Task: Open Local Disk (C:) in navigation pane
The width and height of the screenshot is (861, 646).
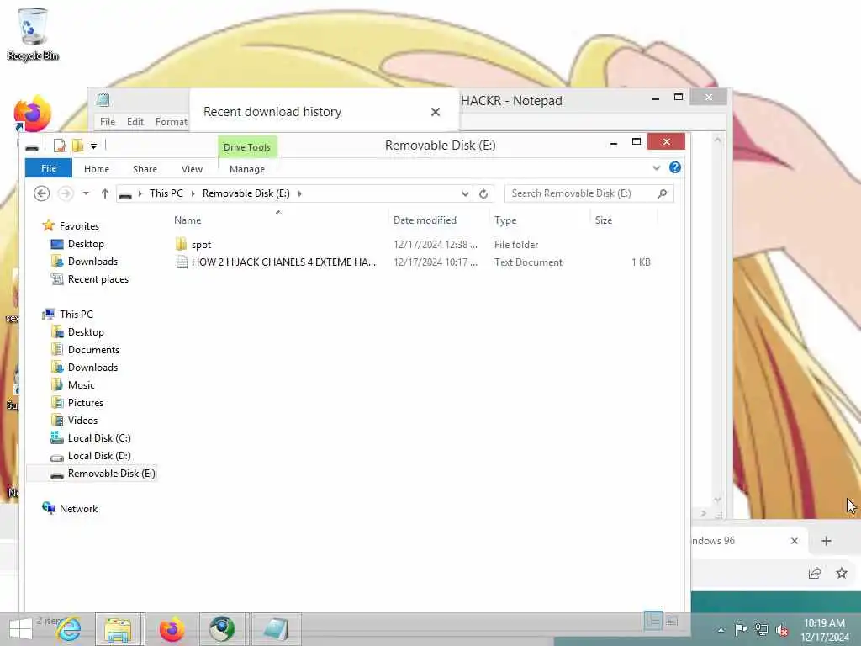Action: point(99,437)
